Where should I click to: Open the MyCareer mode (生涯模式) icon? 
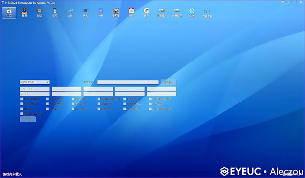[162, 13]
